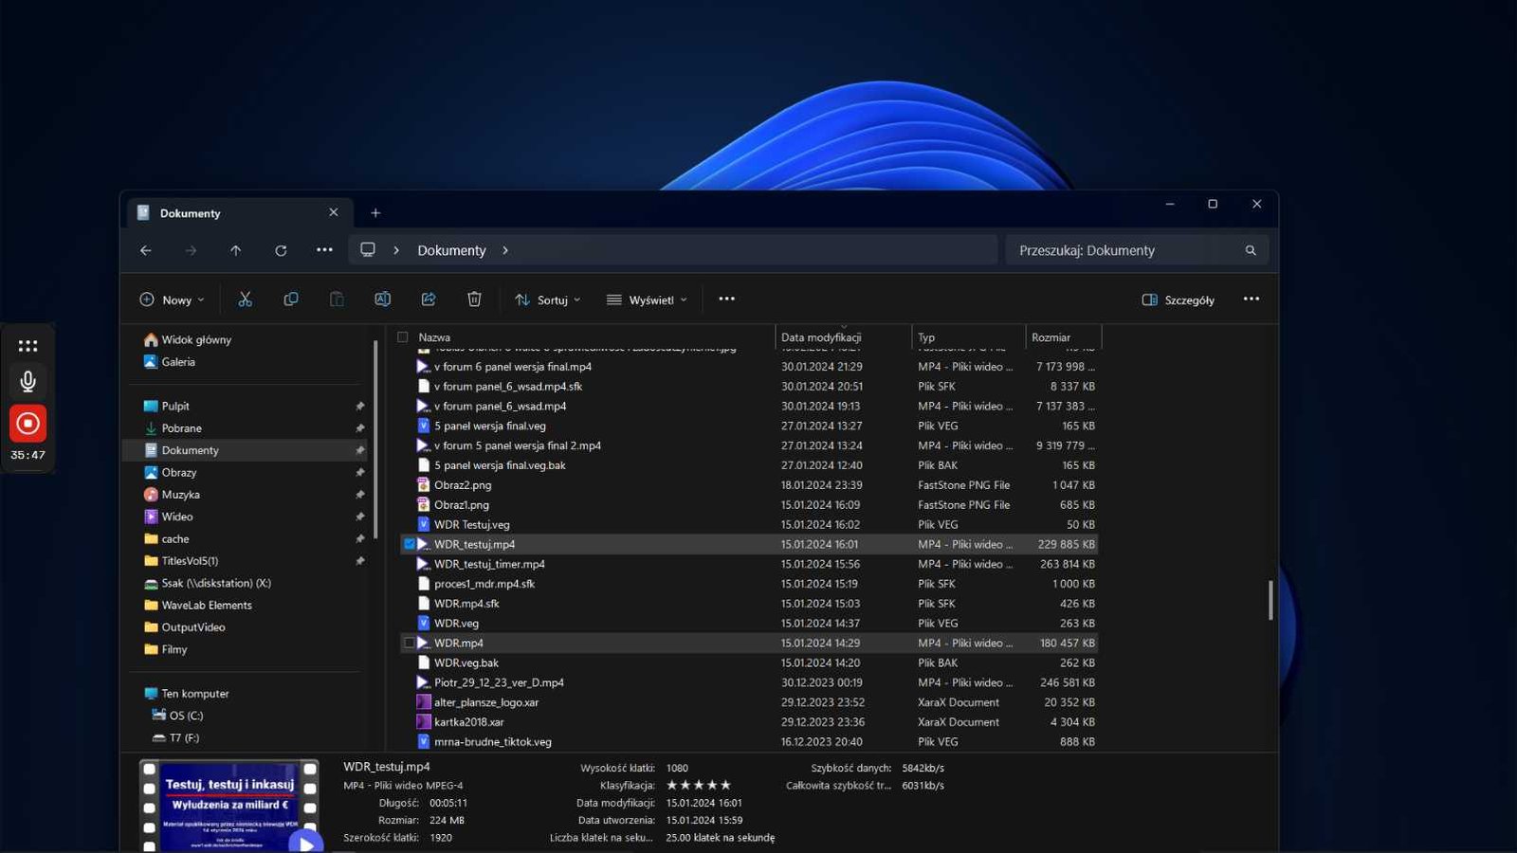
Task: Check the WDR.mp4 row checkbox
Action: pos(410,643)
